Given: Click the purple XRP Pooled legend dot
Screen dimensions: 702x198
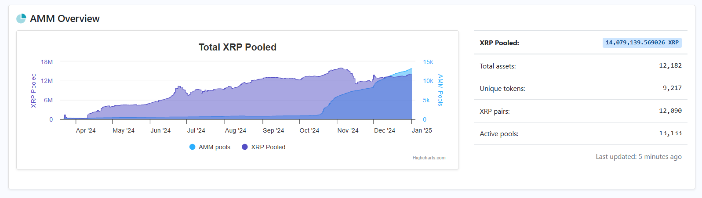Looking at the screenshot, I should (x=245, y=147).
